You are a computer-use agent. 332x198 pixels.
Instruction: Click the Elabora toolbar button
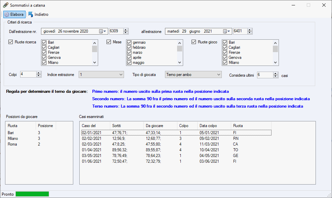[x=14, y=14]
